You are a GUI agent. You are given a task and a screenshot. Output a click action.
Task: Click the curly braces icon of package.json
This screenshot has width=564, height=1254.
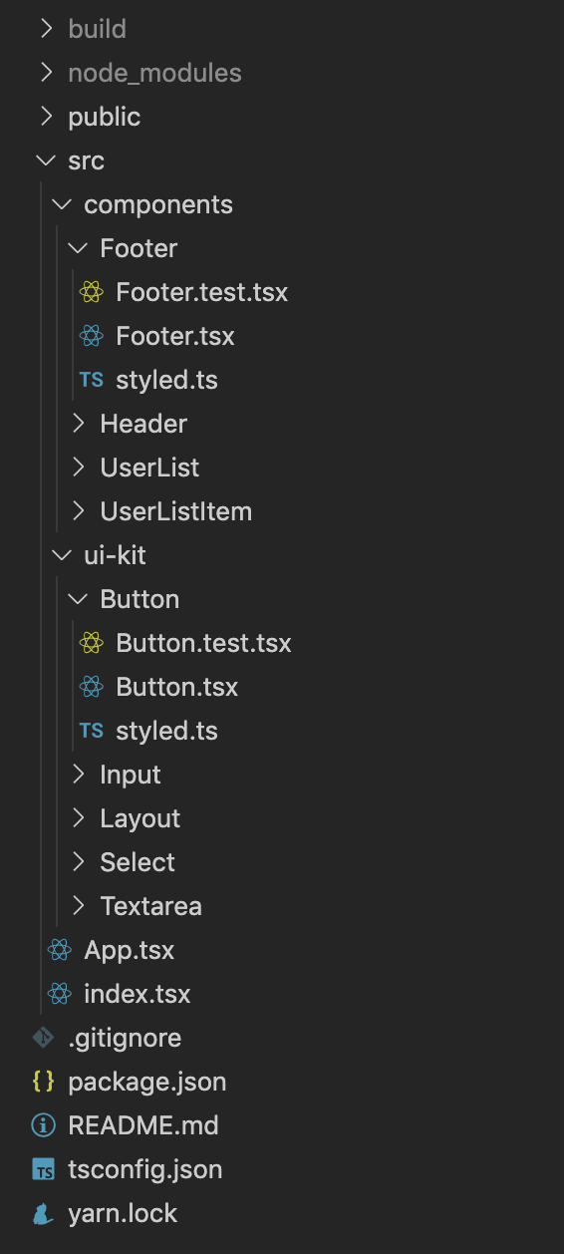point(44,1082)
